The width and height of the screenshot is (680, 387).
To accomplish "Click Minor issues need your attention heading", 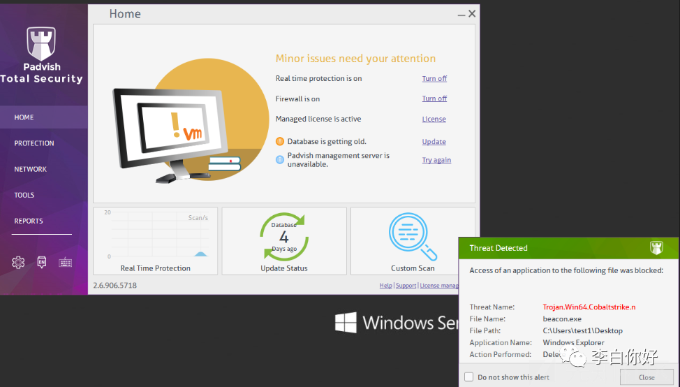I will click(355, 59).
